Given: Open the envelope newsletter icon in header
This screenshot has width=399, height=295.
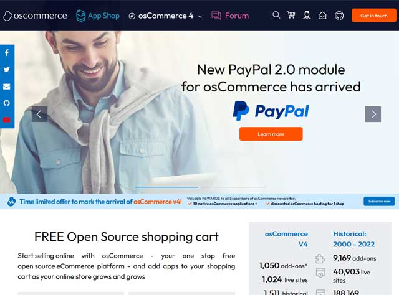Looking at the screenshot, I should click(x=322, y=16).
